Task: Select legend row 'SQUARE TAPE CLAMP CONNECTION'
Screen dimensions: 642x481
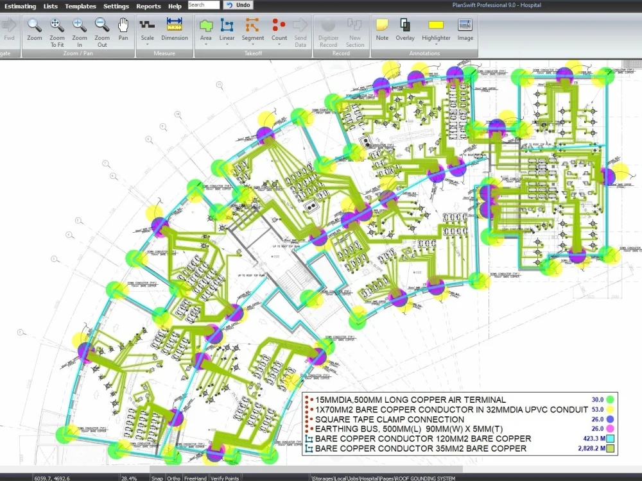Action: click(x=390, y=419)
